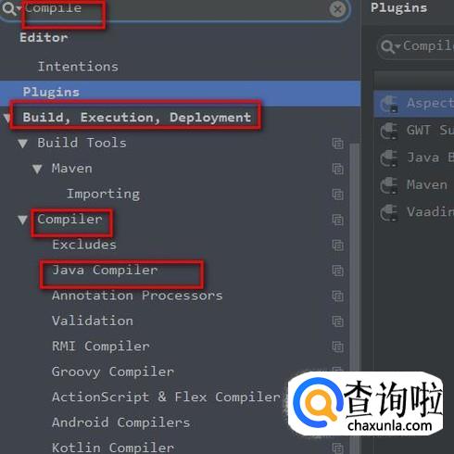Click the Maven plugin icon in list
Image resolution: width=454 pixels, height=454 pixels.
pos(388,185)
